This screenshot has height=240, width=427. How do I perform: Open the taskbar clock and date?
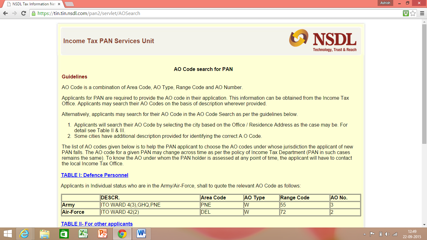coord(412,234)
